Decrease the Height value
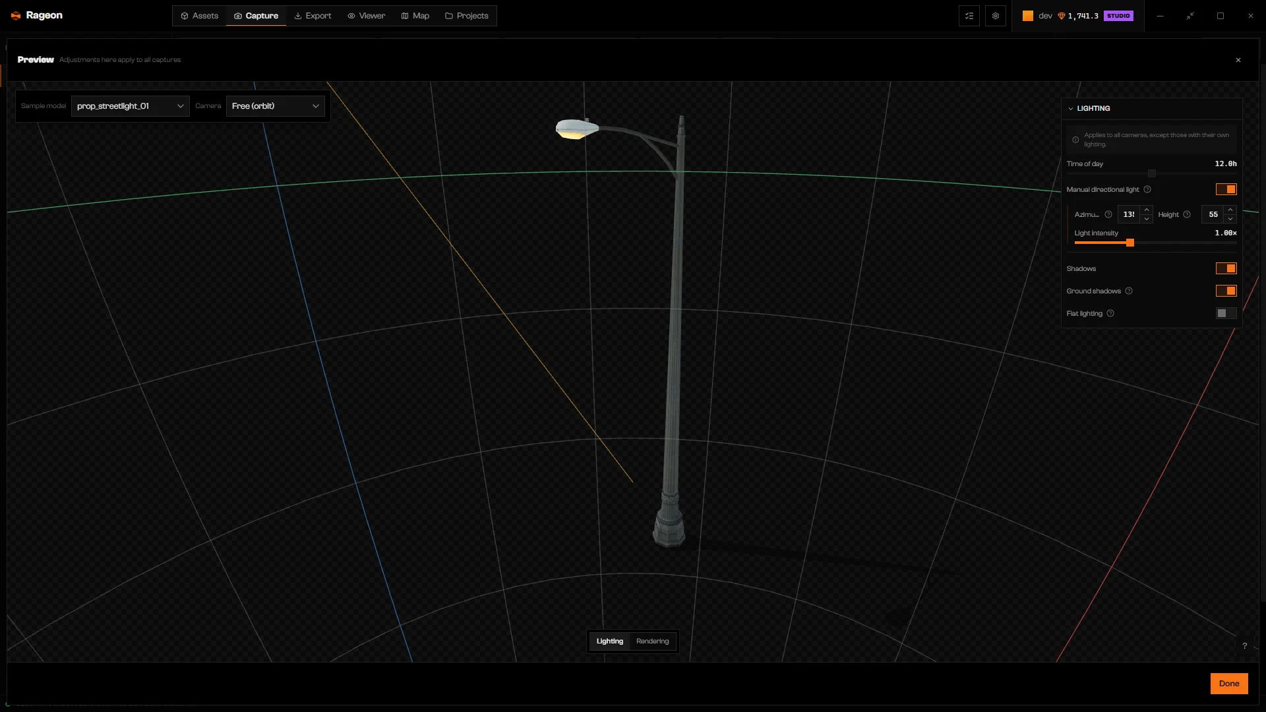Screen dimensions: 1266x712 (1230, 219)
